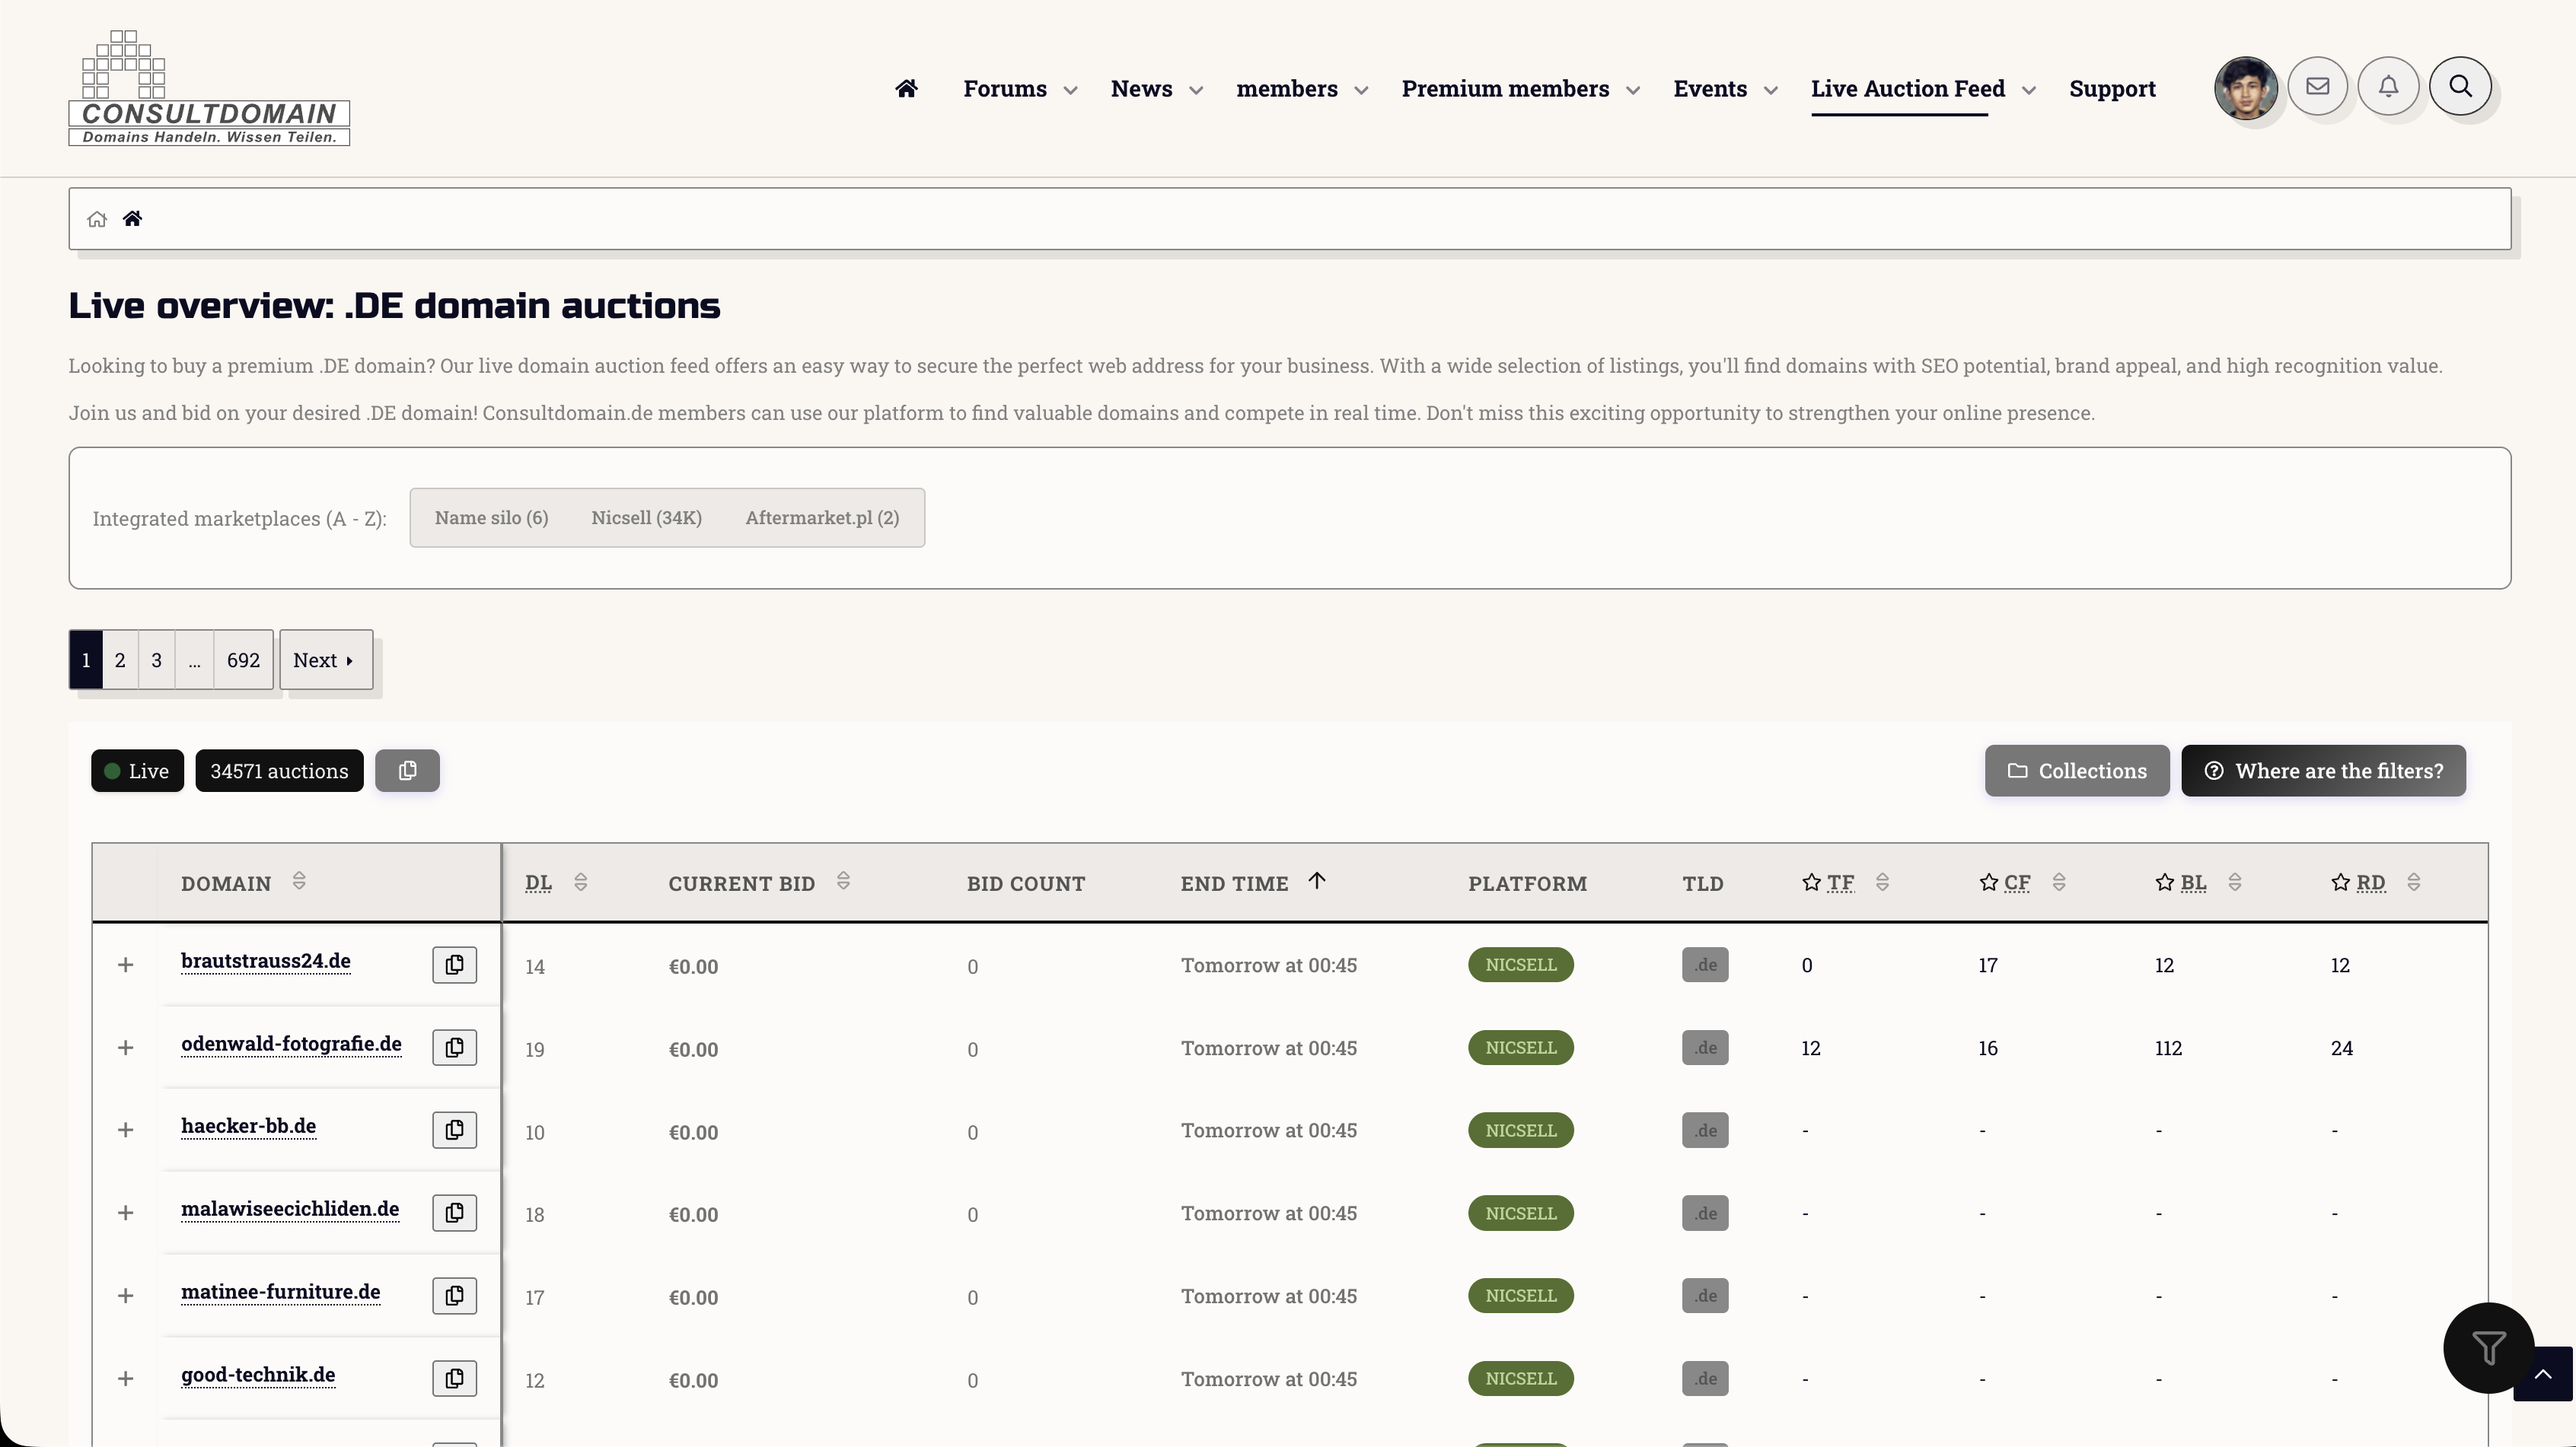Expand the odenwald-fotografie.de row details
Image resolution: width=2576 pixels, height=1447 pixels.
(125, 1048)
